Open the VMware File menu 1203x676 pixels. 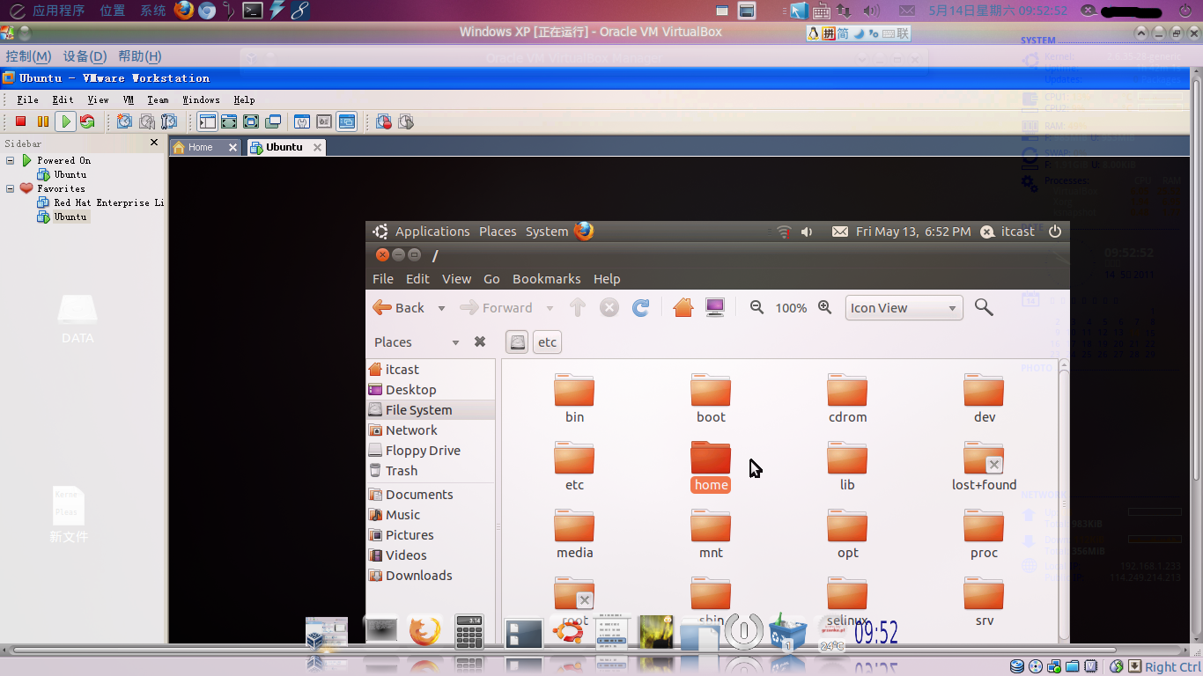coord(27,99)
